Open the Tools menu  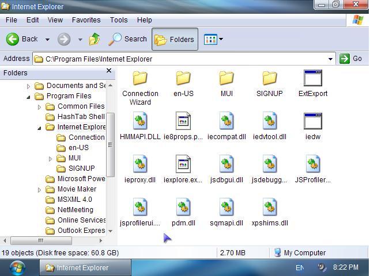click(119, 20)
